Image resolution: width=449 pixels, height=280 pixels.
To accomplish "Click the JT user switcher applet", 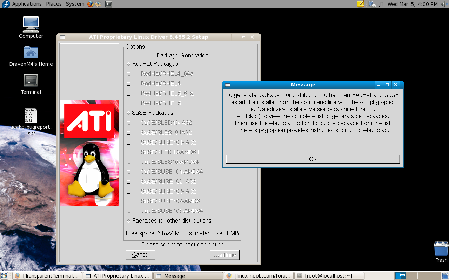I will coord(381,4).
